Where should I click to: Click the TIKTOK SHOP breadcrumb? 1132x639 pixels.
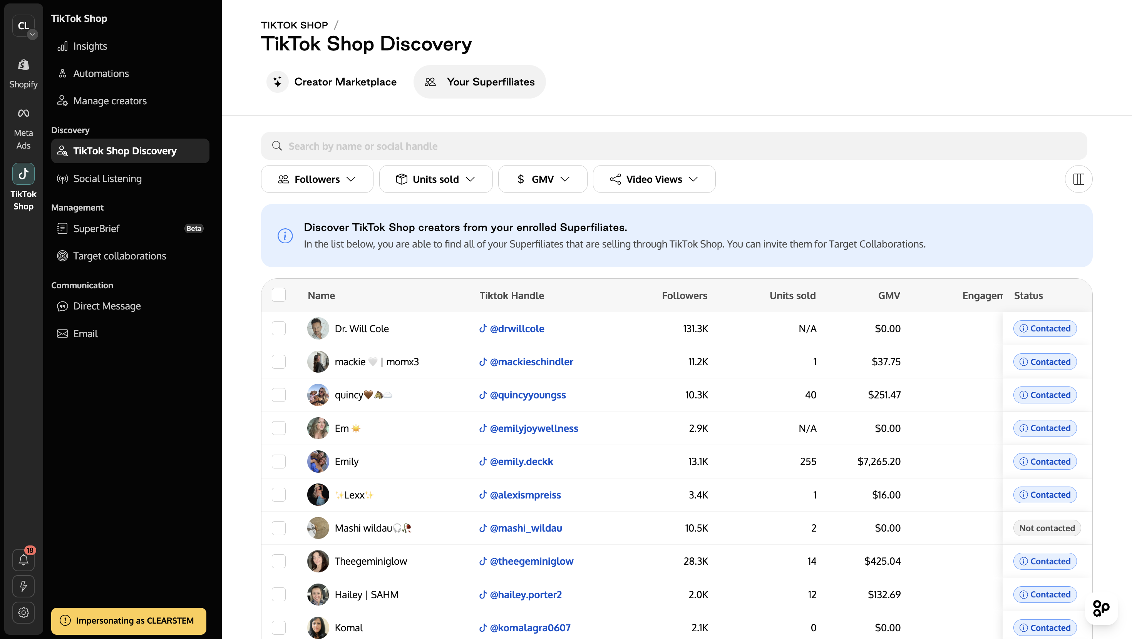coord(294,25)
